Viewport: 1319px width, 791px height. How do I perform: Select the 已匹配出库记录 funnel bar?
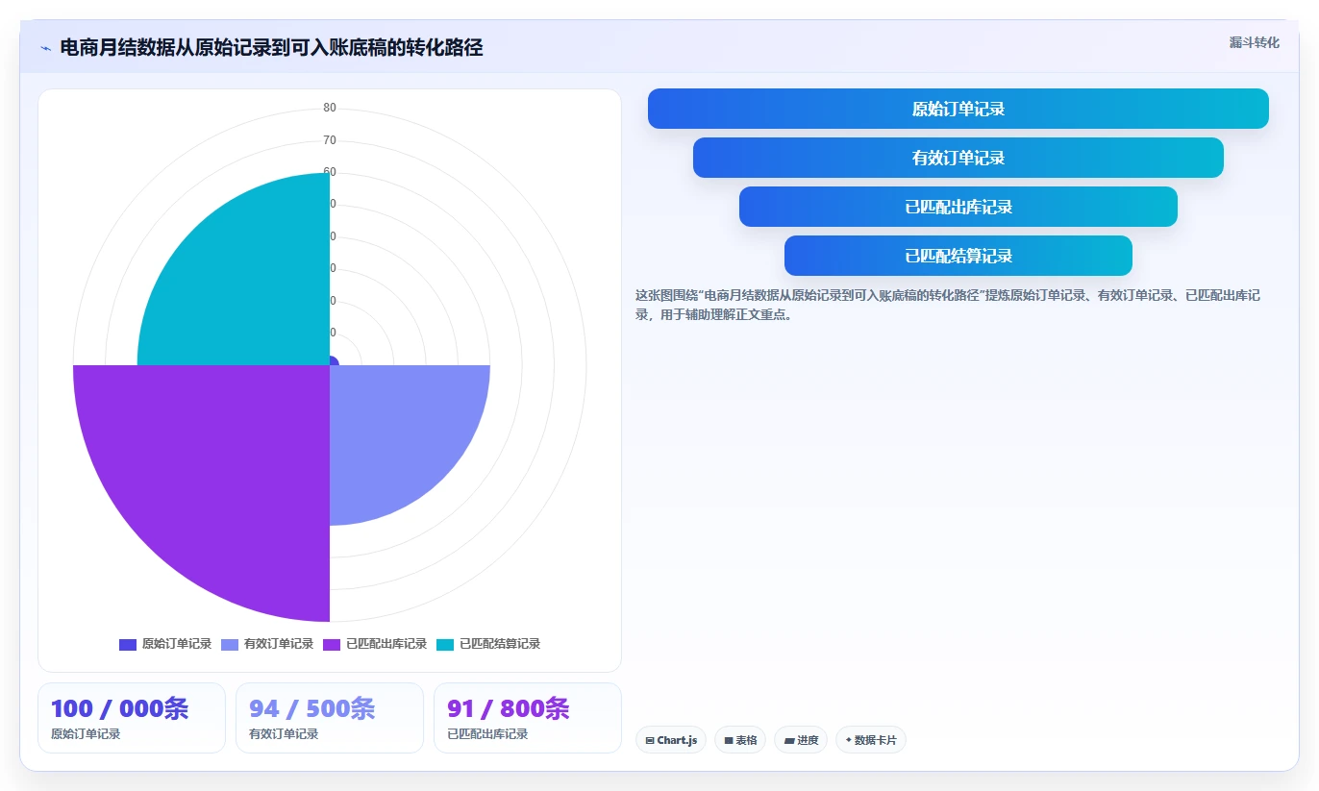click(958, 207)
